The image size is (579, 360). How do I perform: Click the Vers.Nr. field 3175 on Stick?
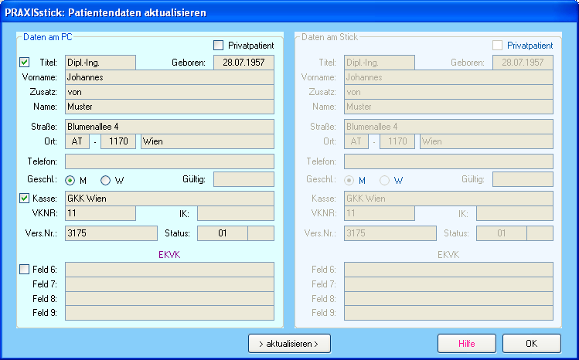point(390,233)
